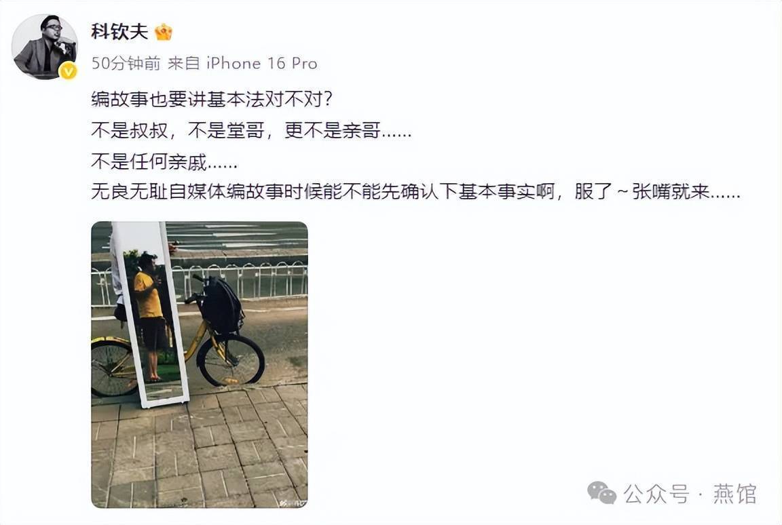The width and height of the screenshot is (782, 525).
Task: Click the white roadside fence in photo
Action: 240,281
